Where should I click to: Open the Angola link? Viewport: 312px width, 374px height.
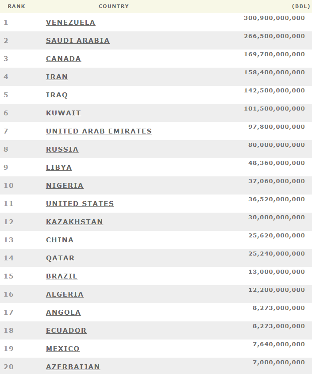[63, 313]
